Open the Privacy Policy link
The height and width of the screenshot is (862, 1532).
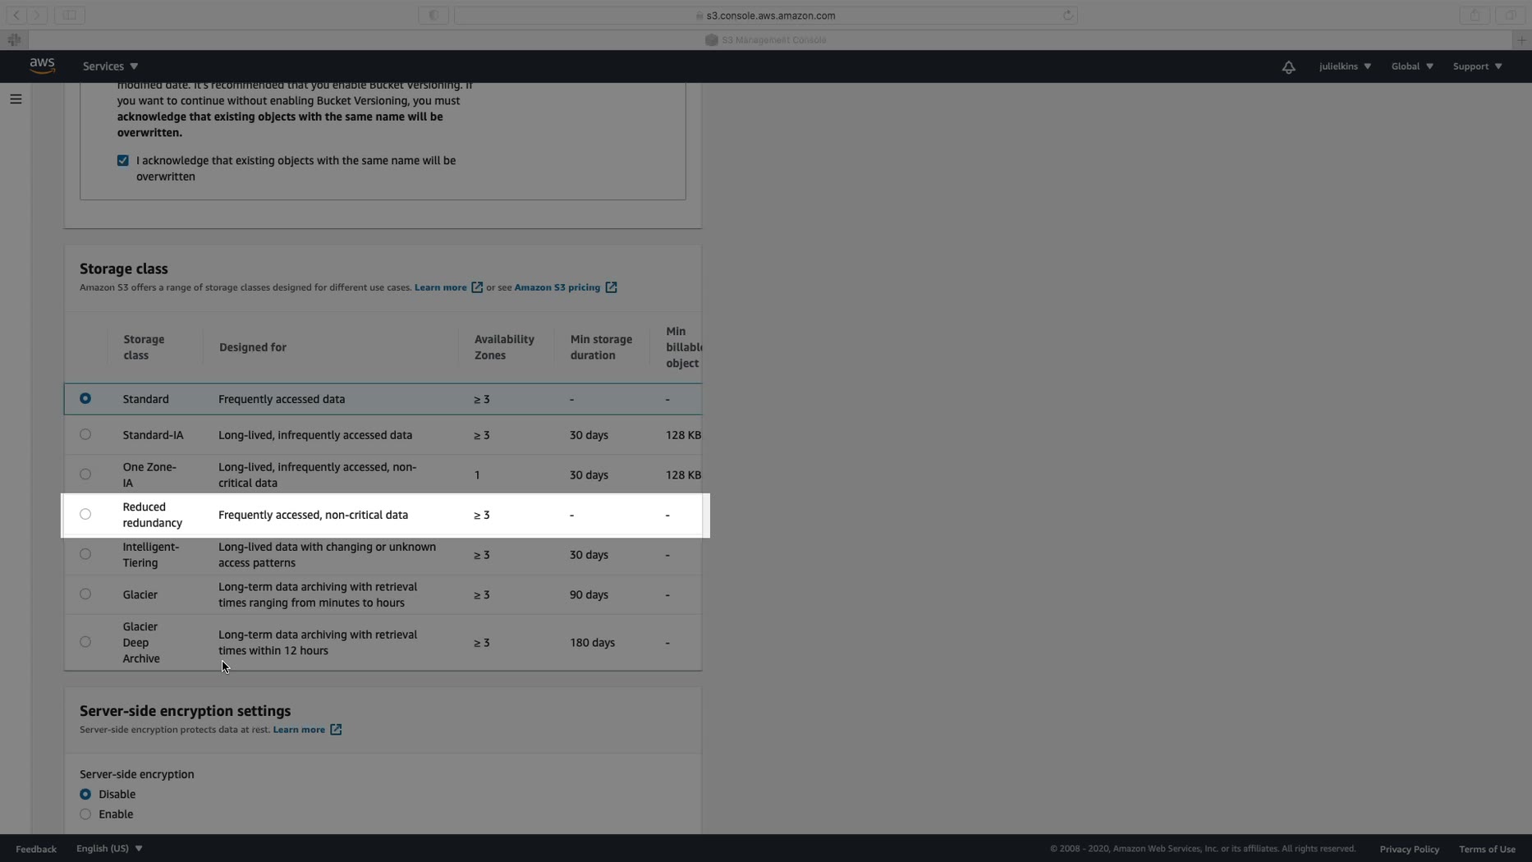pyautogui.click(x=1409, y=849)
